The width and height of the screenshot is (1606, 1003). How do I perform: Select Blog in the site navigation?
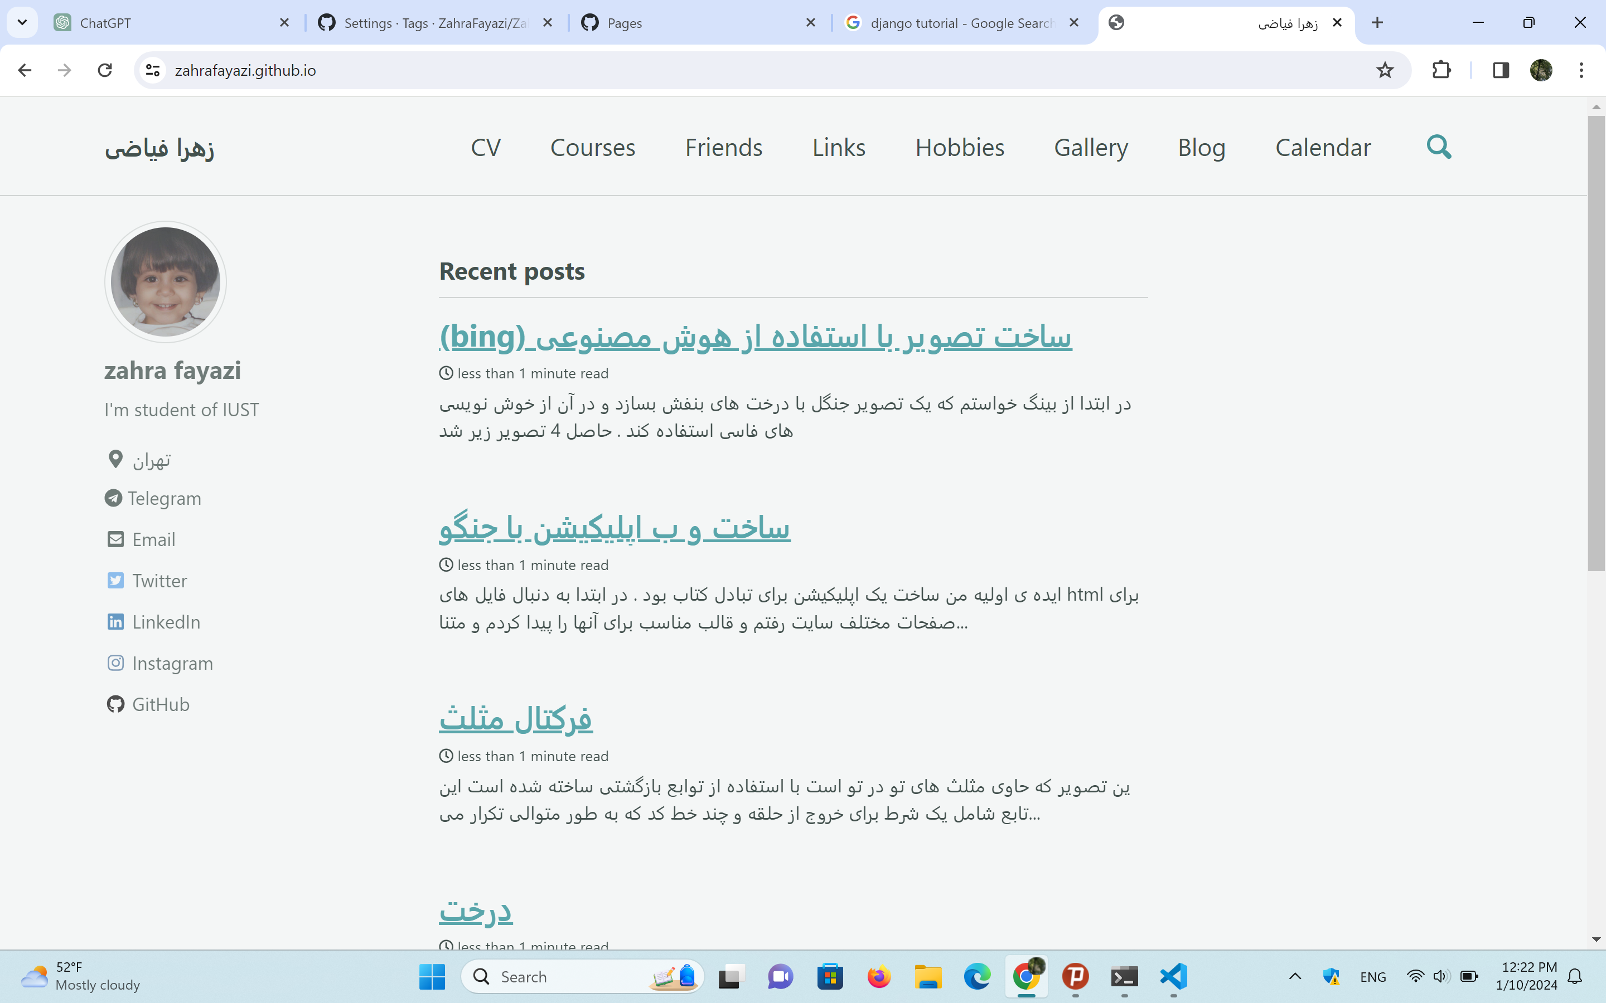pyautogui.click(x=1201, y=147)
